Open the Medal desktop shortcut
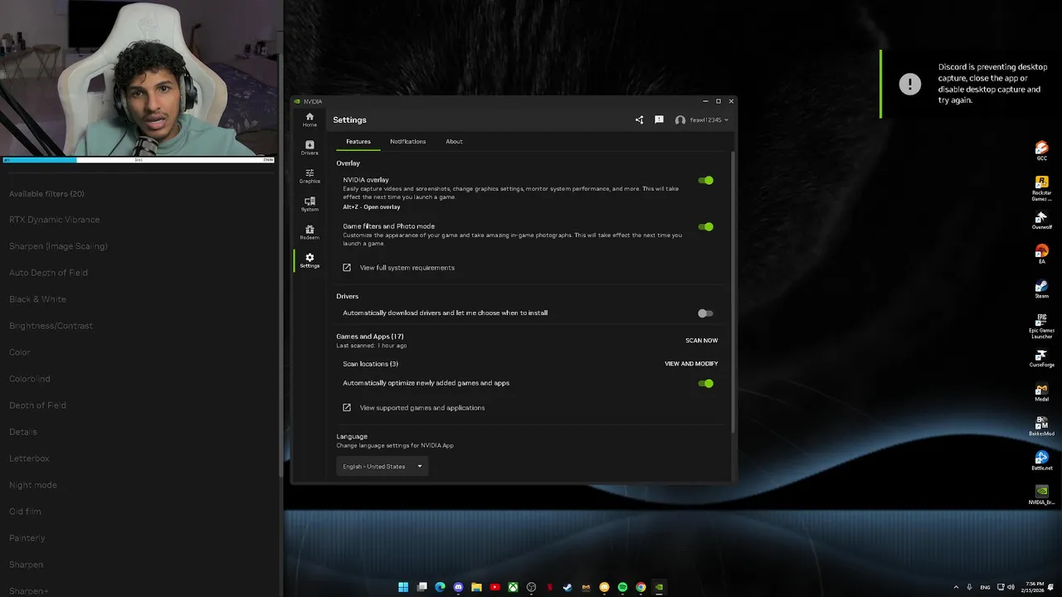The image size is (1062, 597). pos(1041,392)
